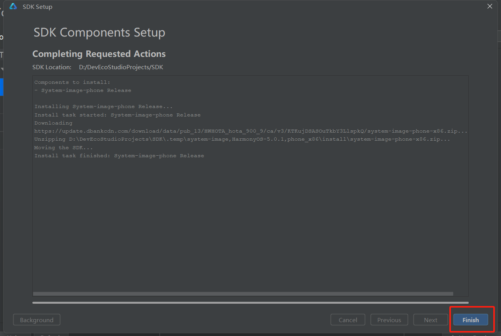Viewport: 501px width, 336px height.
Task: Click the dbankcdn download URL in the log
Action: [x=250, y=131]
